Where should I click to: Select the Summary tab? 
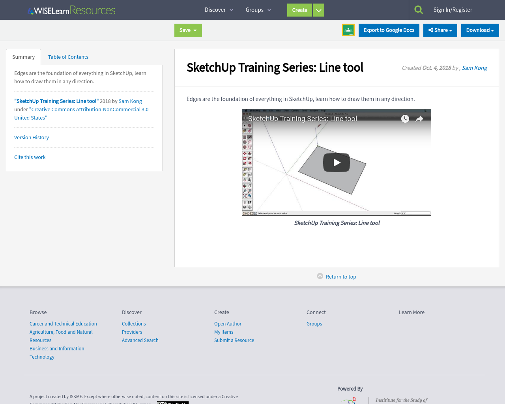point(23,56)
